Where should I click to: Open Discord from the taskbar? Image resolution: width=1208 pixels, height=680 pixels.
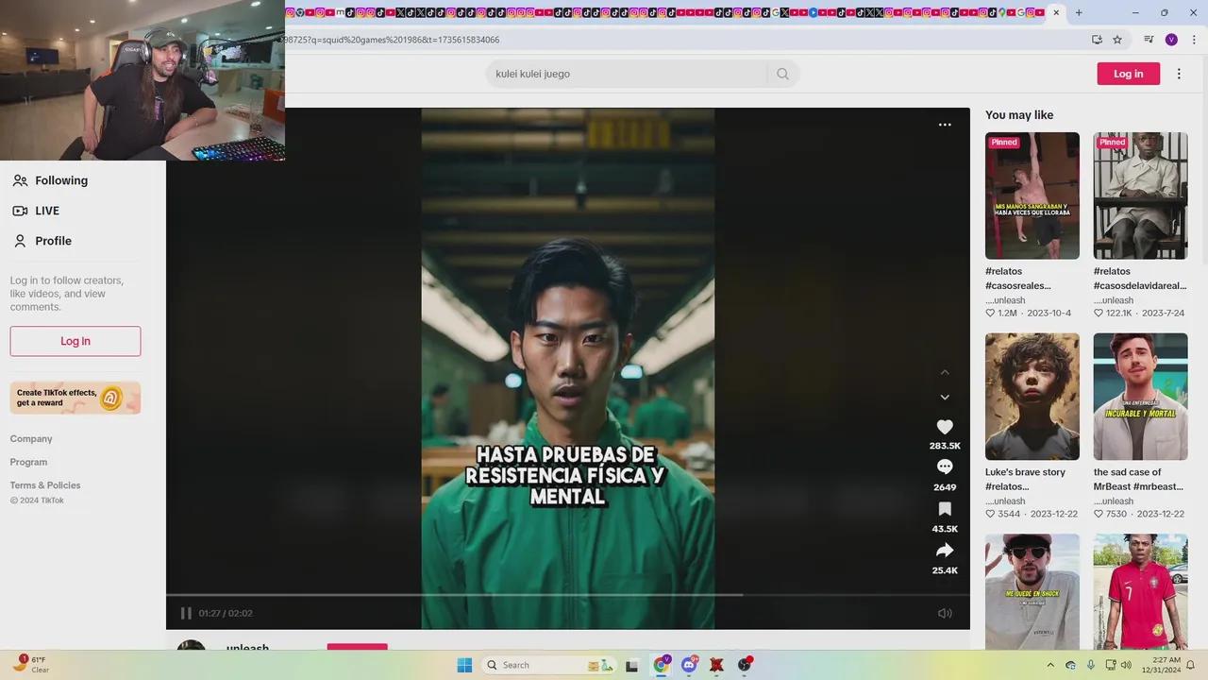coord(689,665)
